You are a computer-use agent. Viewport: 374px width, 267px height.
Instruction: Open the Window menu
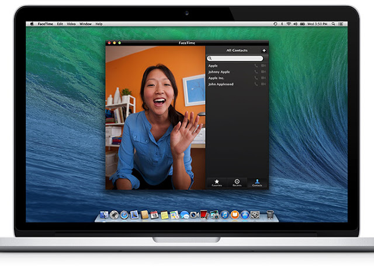coord(85,24)
